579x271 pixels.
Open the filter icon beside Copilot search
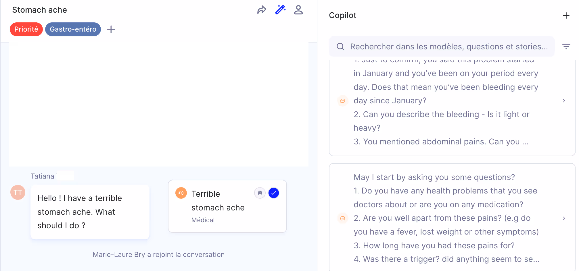coord(566,47)
